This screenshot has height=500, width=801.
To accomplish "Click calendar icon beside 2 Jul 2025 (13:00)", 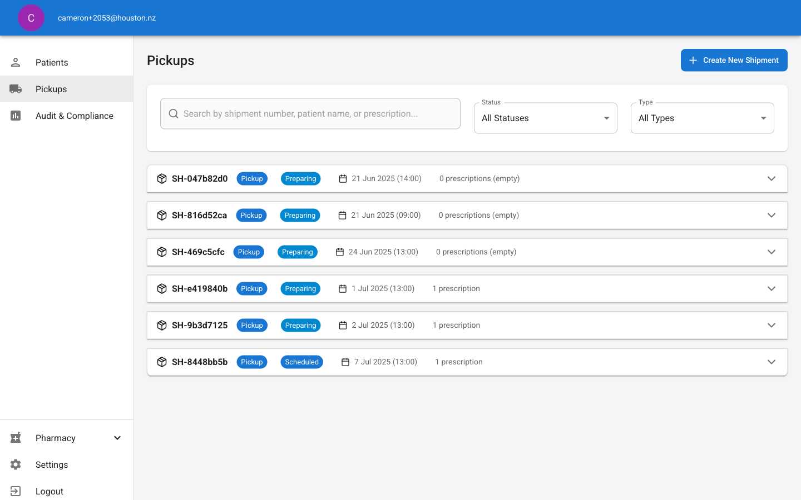I will point(343,325).
